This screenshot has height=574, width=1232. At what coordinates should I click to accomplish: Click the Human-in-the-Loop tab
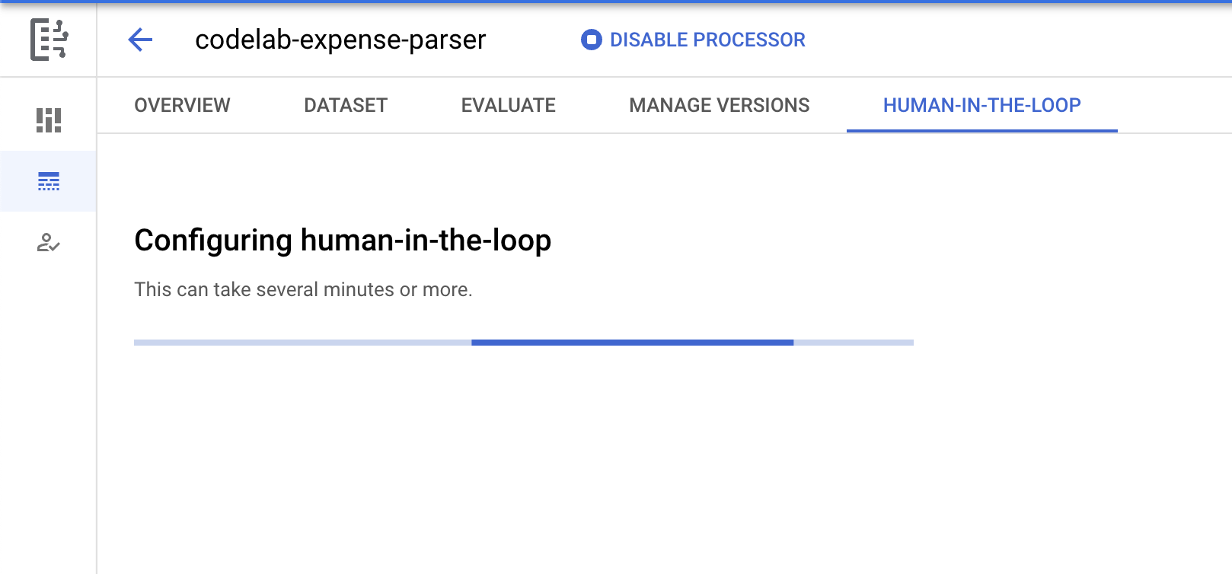pyautogui.click(x=981, y=105)
